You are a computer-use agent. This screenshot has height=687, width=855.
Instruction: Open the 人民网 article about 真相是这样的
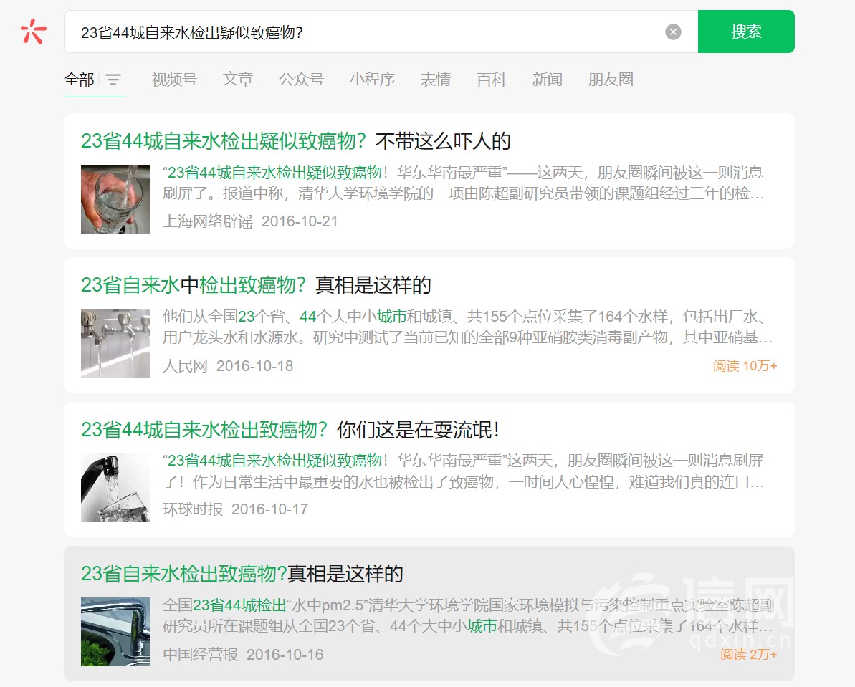[x=256, y=285]
